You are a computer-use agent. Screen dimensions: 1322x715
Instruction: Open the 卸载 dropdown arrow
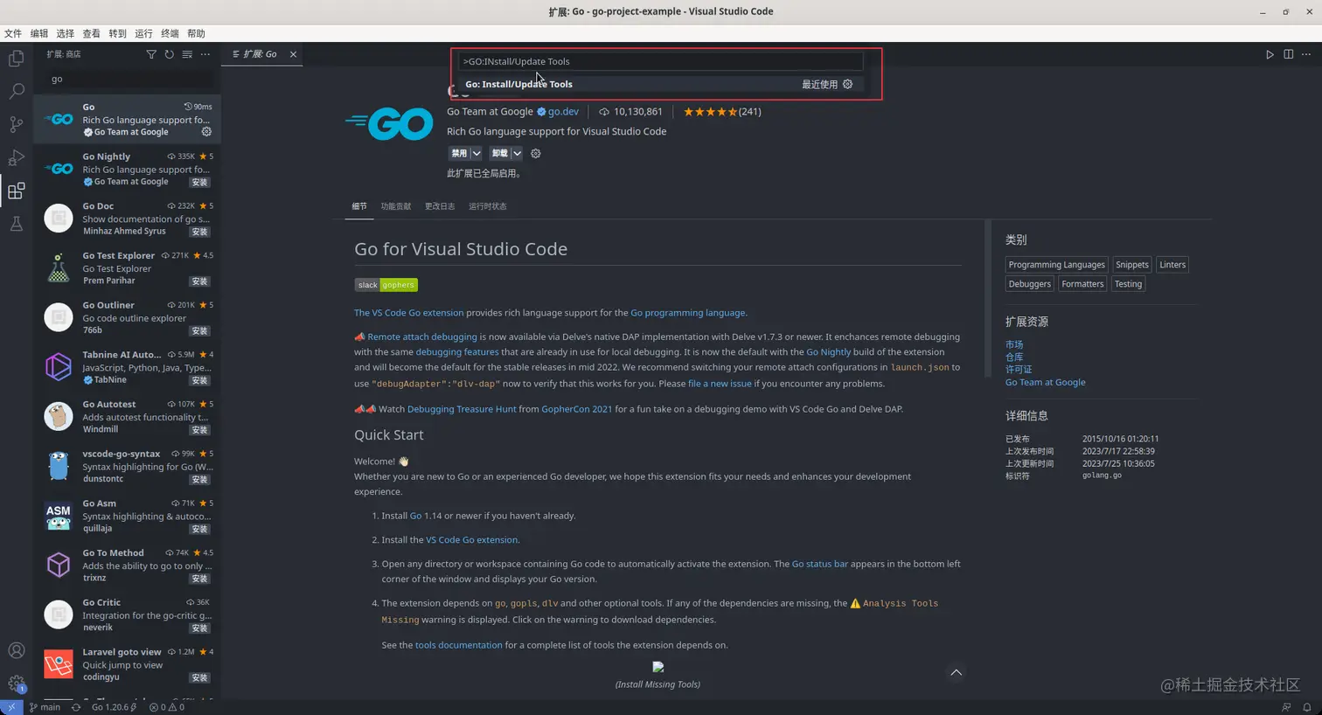[x=517, y=153]
